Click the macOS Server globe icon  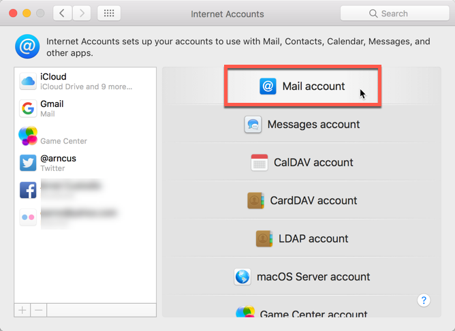pos(242,277)
